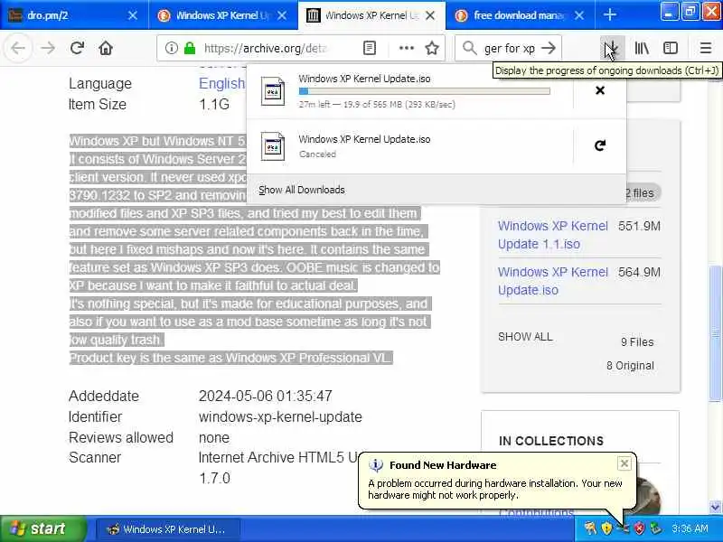
Task: Close the dro.pm/2 tab
Action: point(133,15)
